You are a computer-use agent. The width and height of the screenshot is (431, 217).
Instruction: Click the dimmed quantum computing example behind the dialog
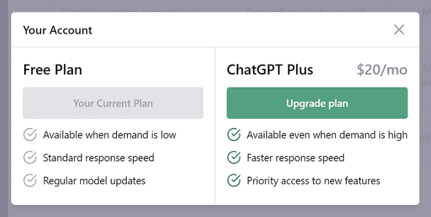[x=130, y=11]
